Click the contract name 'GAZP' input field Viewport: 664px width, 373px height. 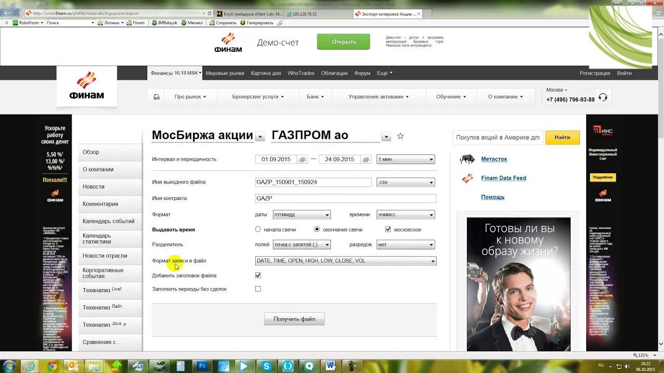point(345,198)
